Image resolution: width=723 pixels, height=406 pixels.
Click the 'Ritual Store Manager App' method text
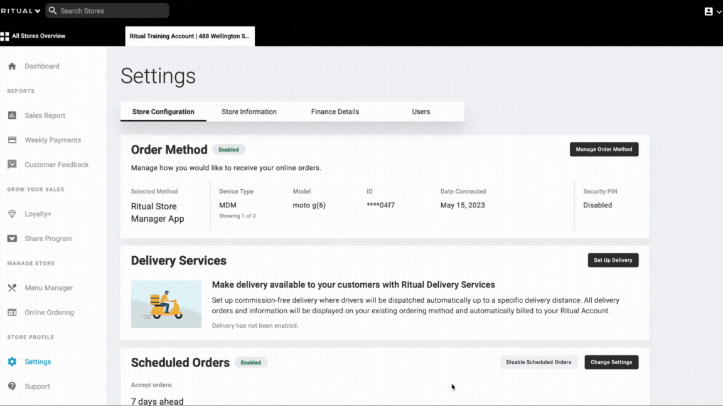pos(158,212)
